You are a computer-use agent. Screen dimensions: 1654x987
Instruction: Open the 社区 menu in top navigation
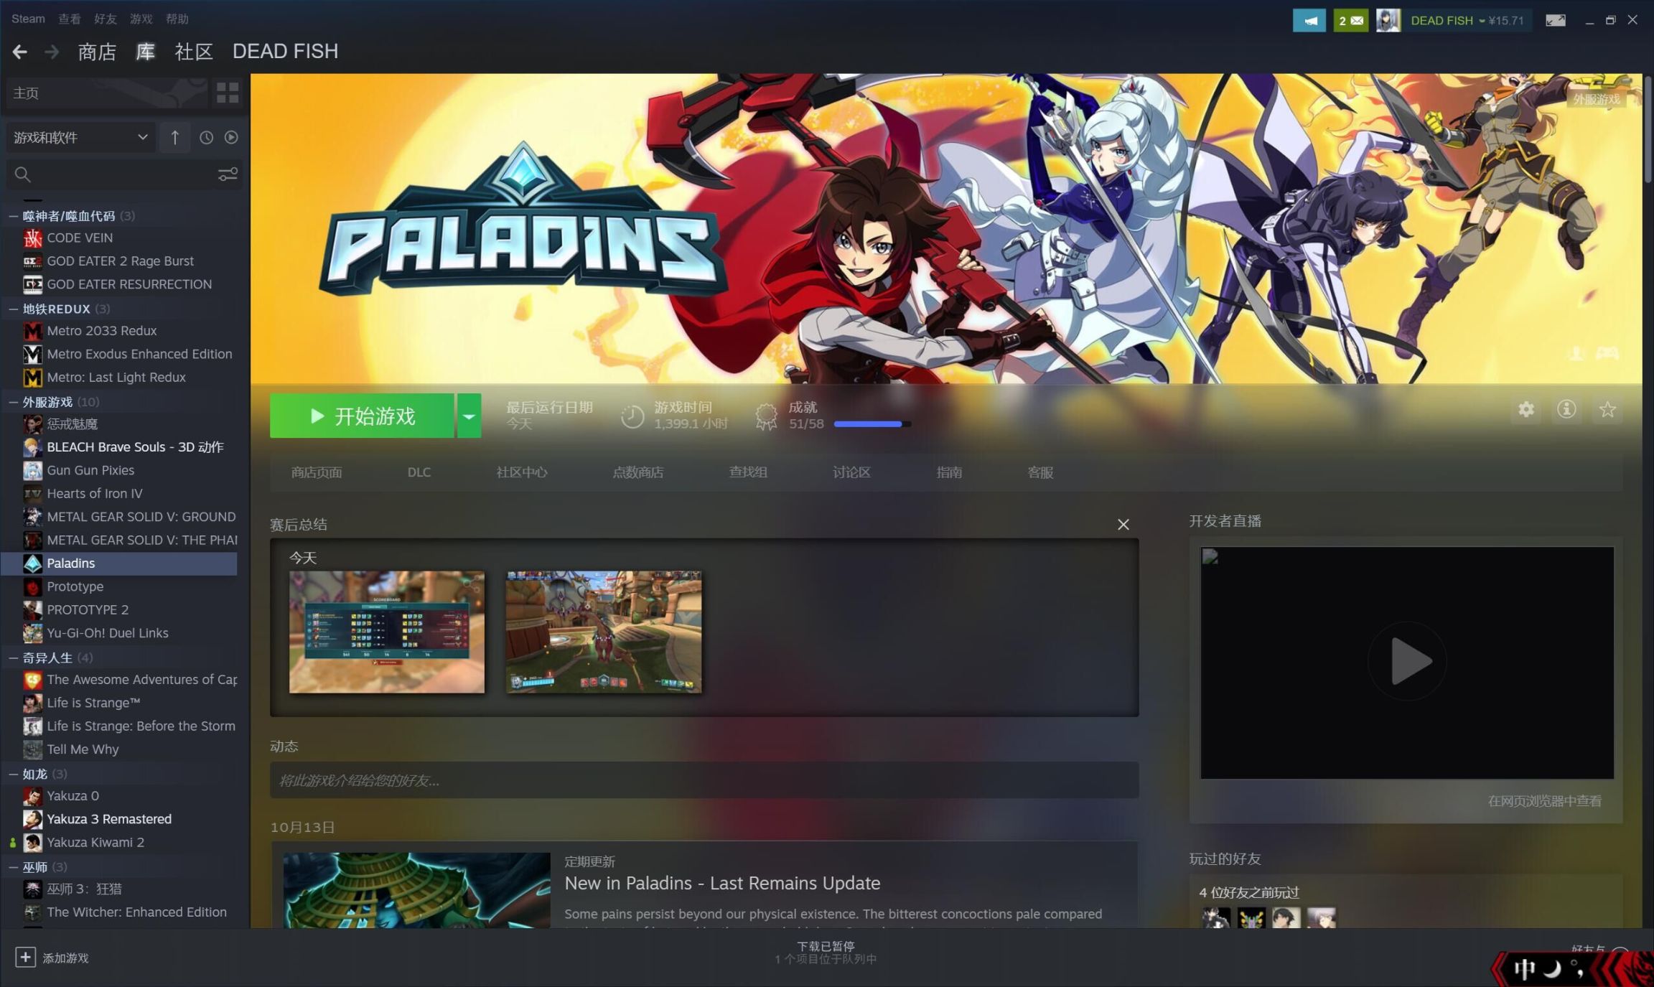coord(192,50)
